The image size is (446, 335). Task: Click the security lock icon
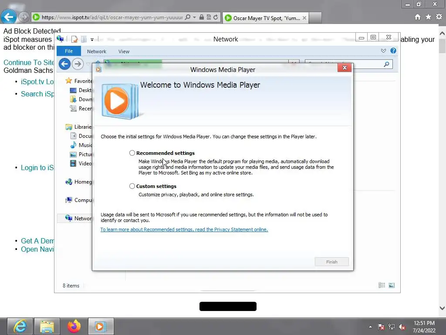tap(202, 17)
